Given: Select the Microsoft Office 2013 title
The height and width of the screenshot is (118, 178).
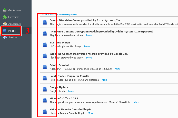Looking at the screenshot, I should coord(64,98).
